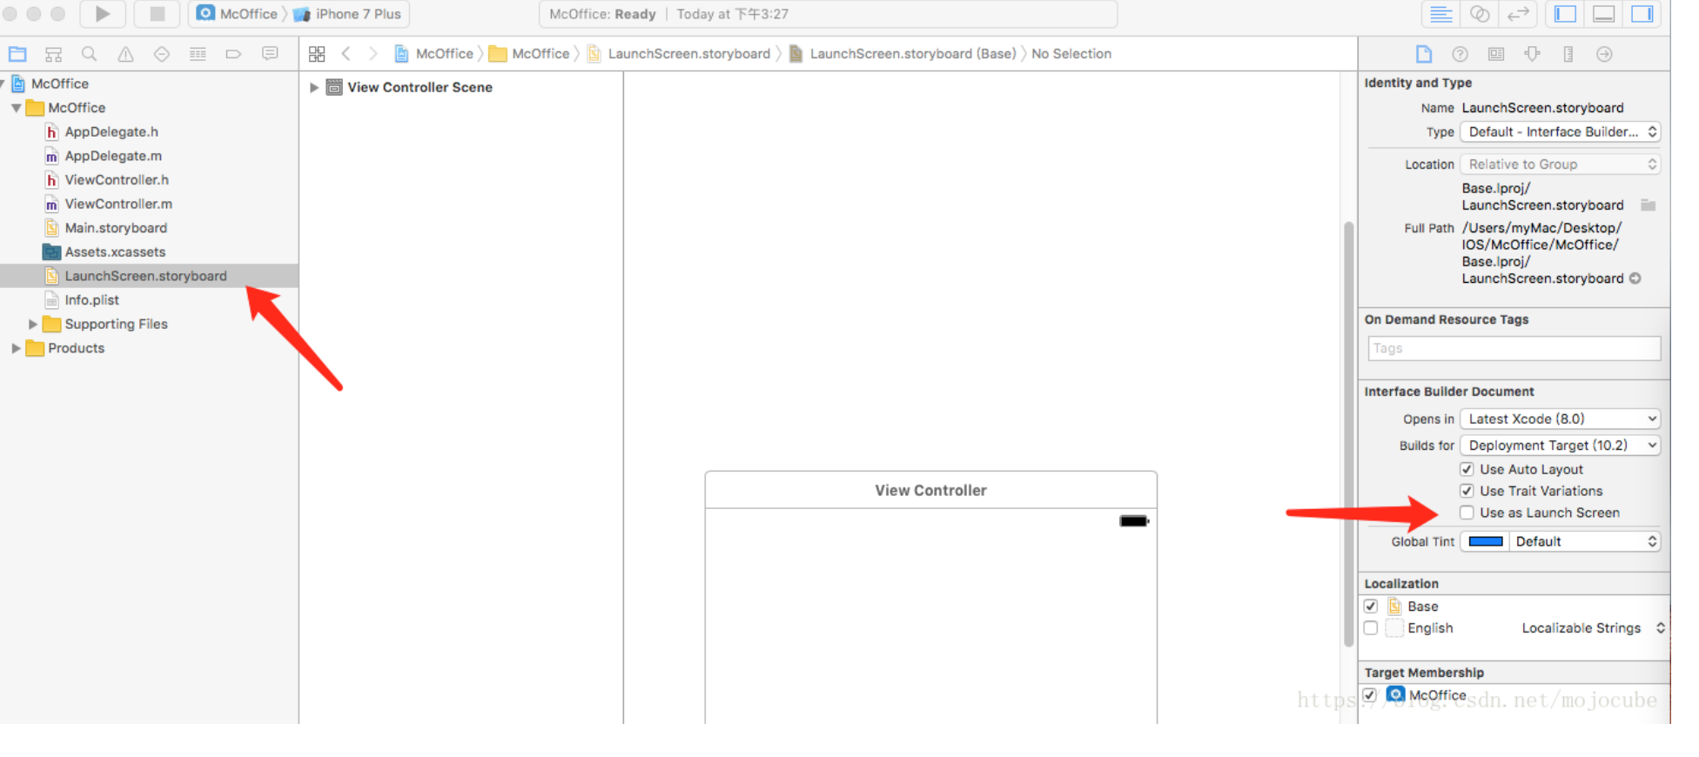This screenshot has width=1699, height=757.
Task: Open the Issue navigator tab
Action: coord(125,54)
